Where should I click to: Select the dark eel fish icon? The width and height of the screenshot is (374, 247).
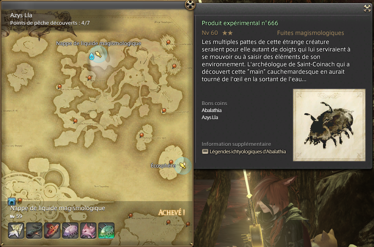click(34, 231)
